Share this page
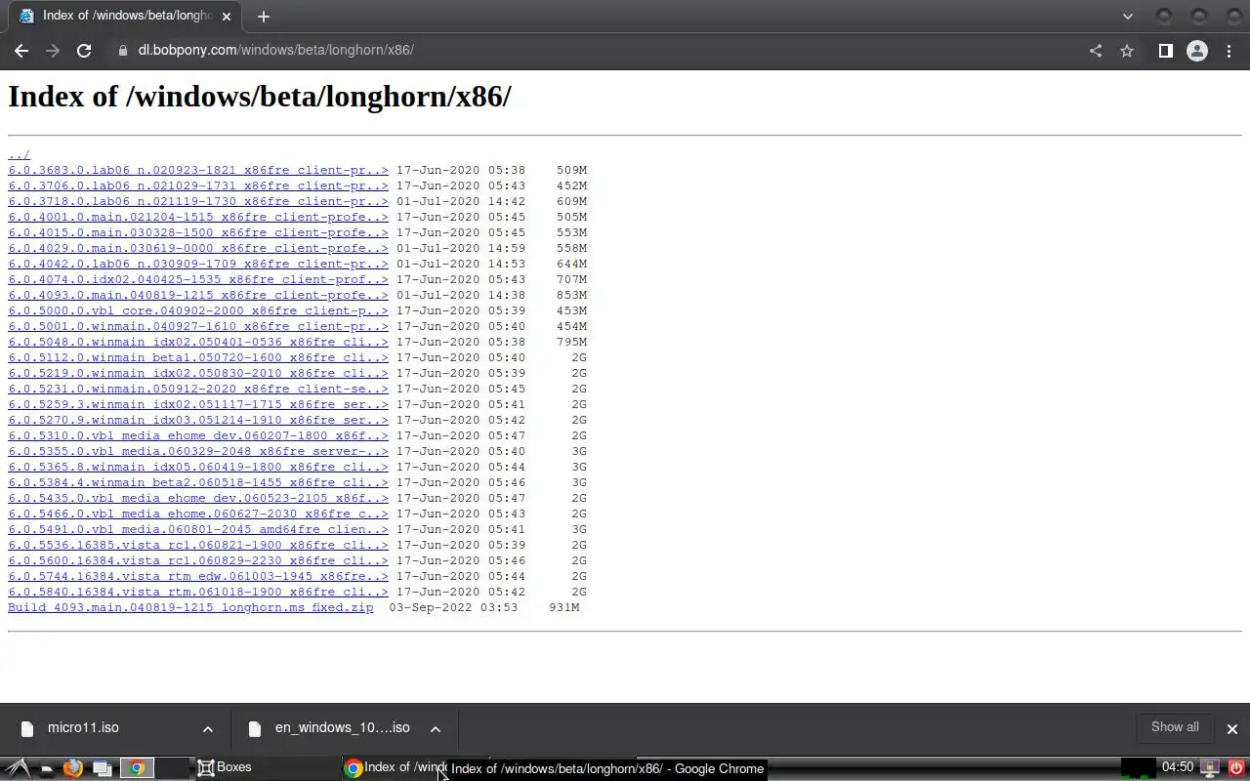The width and height of the screenshot is (1250, 781). coord(1096,51)
